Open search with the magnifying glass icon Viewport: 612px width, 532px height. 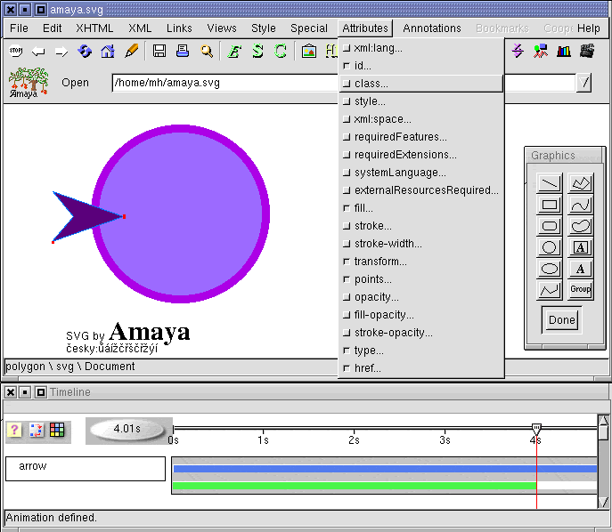click(x=207, y=51)
